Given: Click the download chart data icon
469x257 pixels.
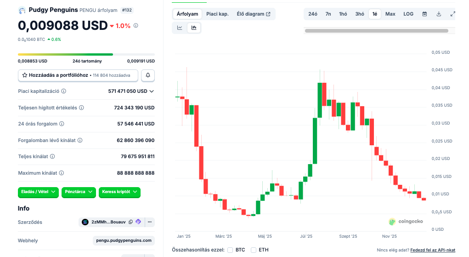Looking at the screenshot, I should [x=439, y=14].
